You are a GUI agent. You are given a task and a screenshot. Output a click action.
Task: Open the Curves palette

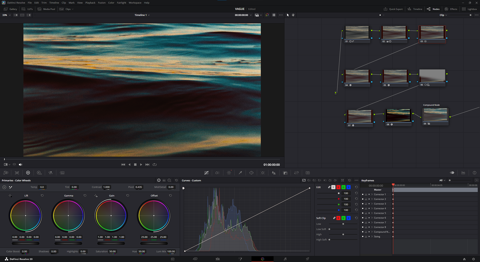[206, 173]
